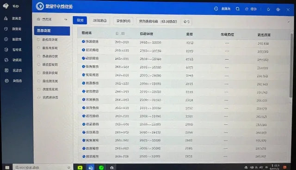Open the highlighted blue app on the taskbar

pyautogui.click(x=91, y=168)
